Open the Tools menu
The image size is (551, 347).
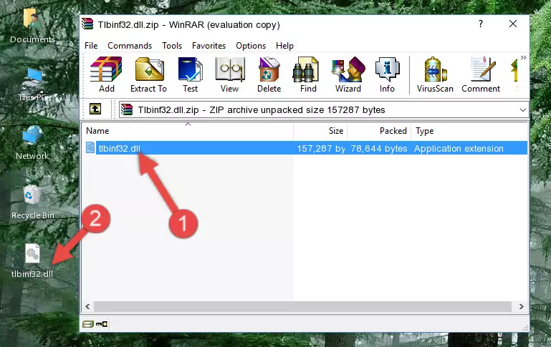(172, 46)
